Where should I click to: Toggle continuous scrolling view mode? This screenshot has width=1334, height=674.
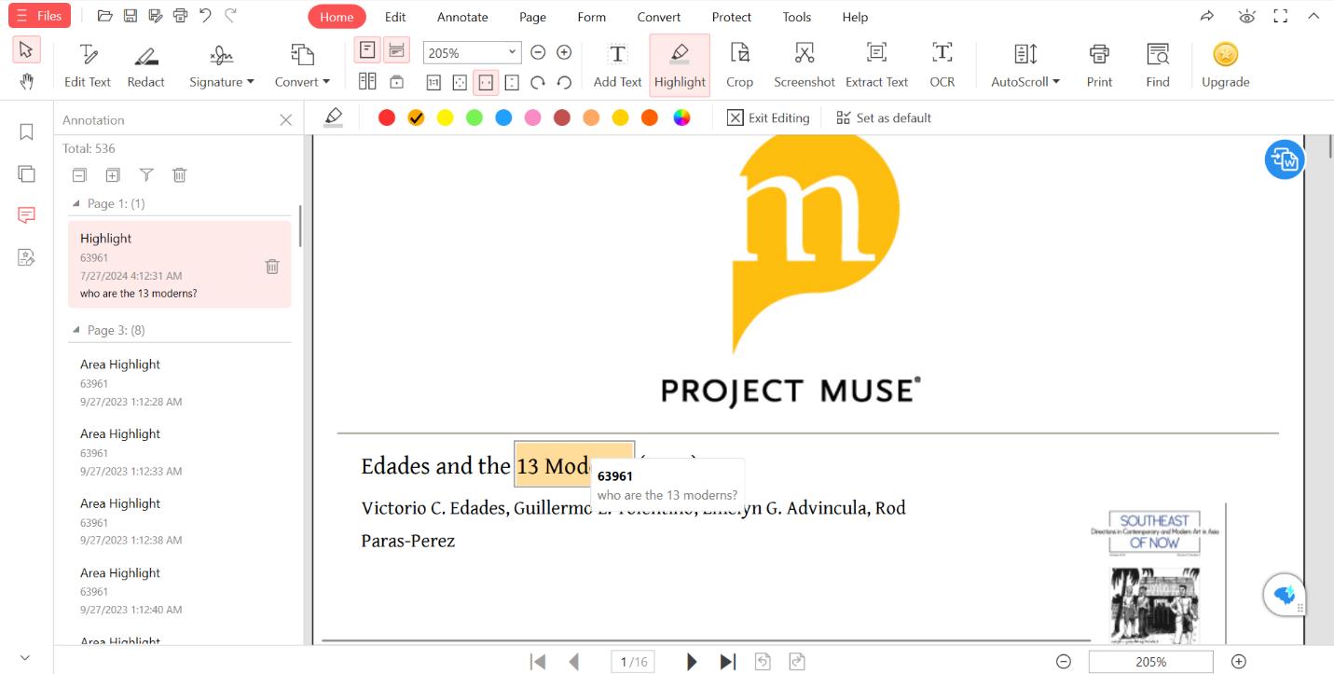(x=396, y=50)
